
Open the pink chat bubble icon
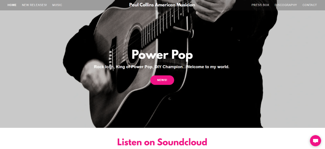[x=315, y=141]
